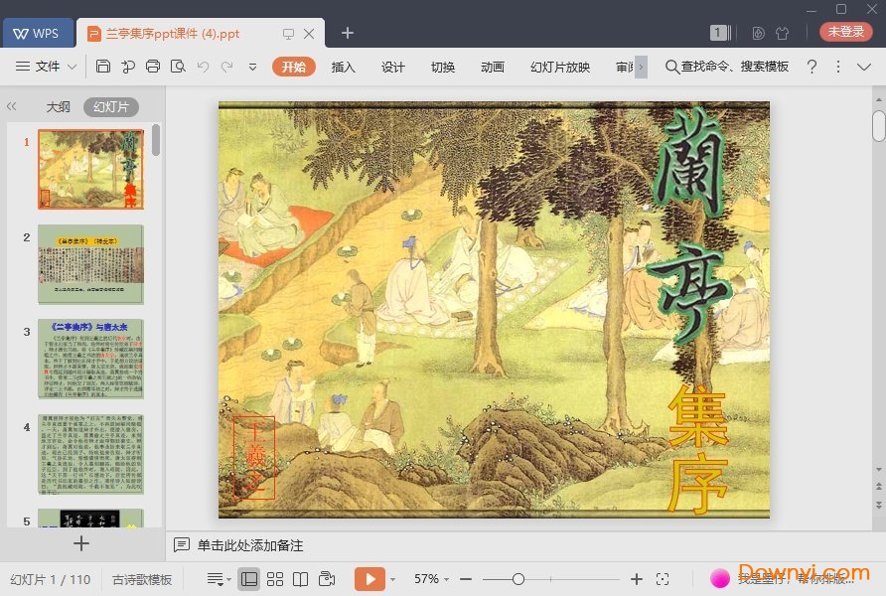Select the Save icon
Screen dimensions: 886x596
(x=104, y=66)
